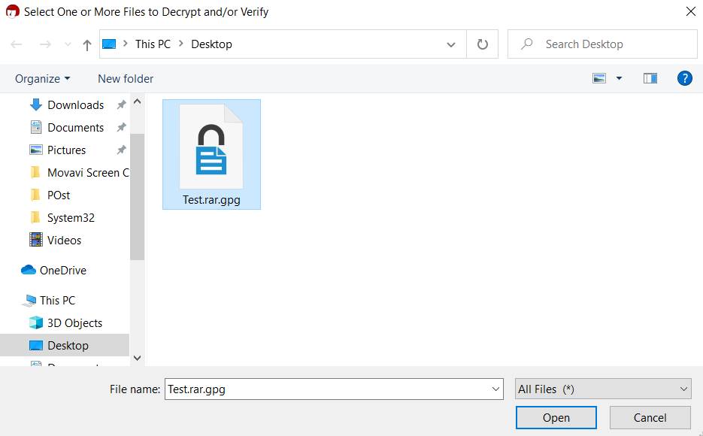703x436 pixels.
Task: Select Desktop in the navigation tree
Action: click(65, 346)
